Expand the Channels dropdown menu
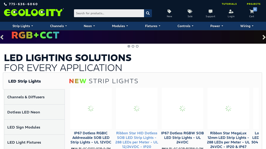 point(58,26)
